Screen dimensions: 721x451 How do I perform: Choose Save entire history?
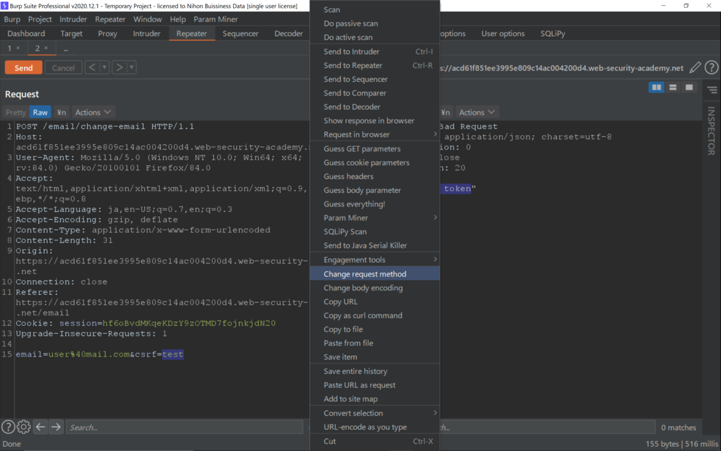click(374, 371)
